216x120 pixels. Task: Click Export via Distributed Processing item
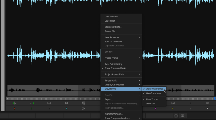(x=121, y=103)
